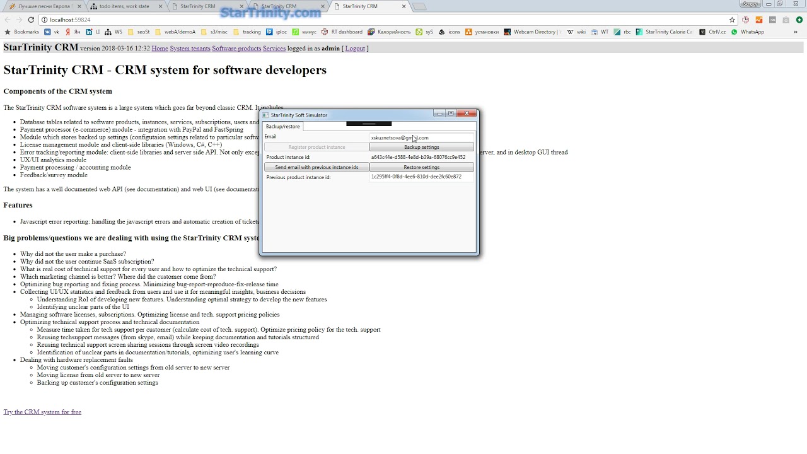This screenshot has height=454, width=807.
Task: Go to Software products page
Action: click(x=236, y=49)
